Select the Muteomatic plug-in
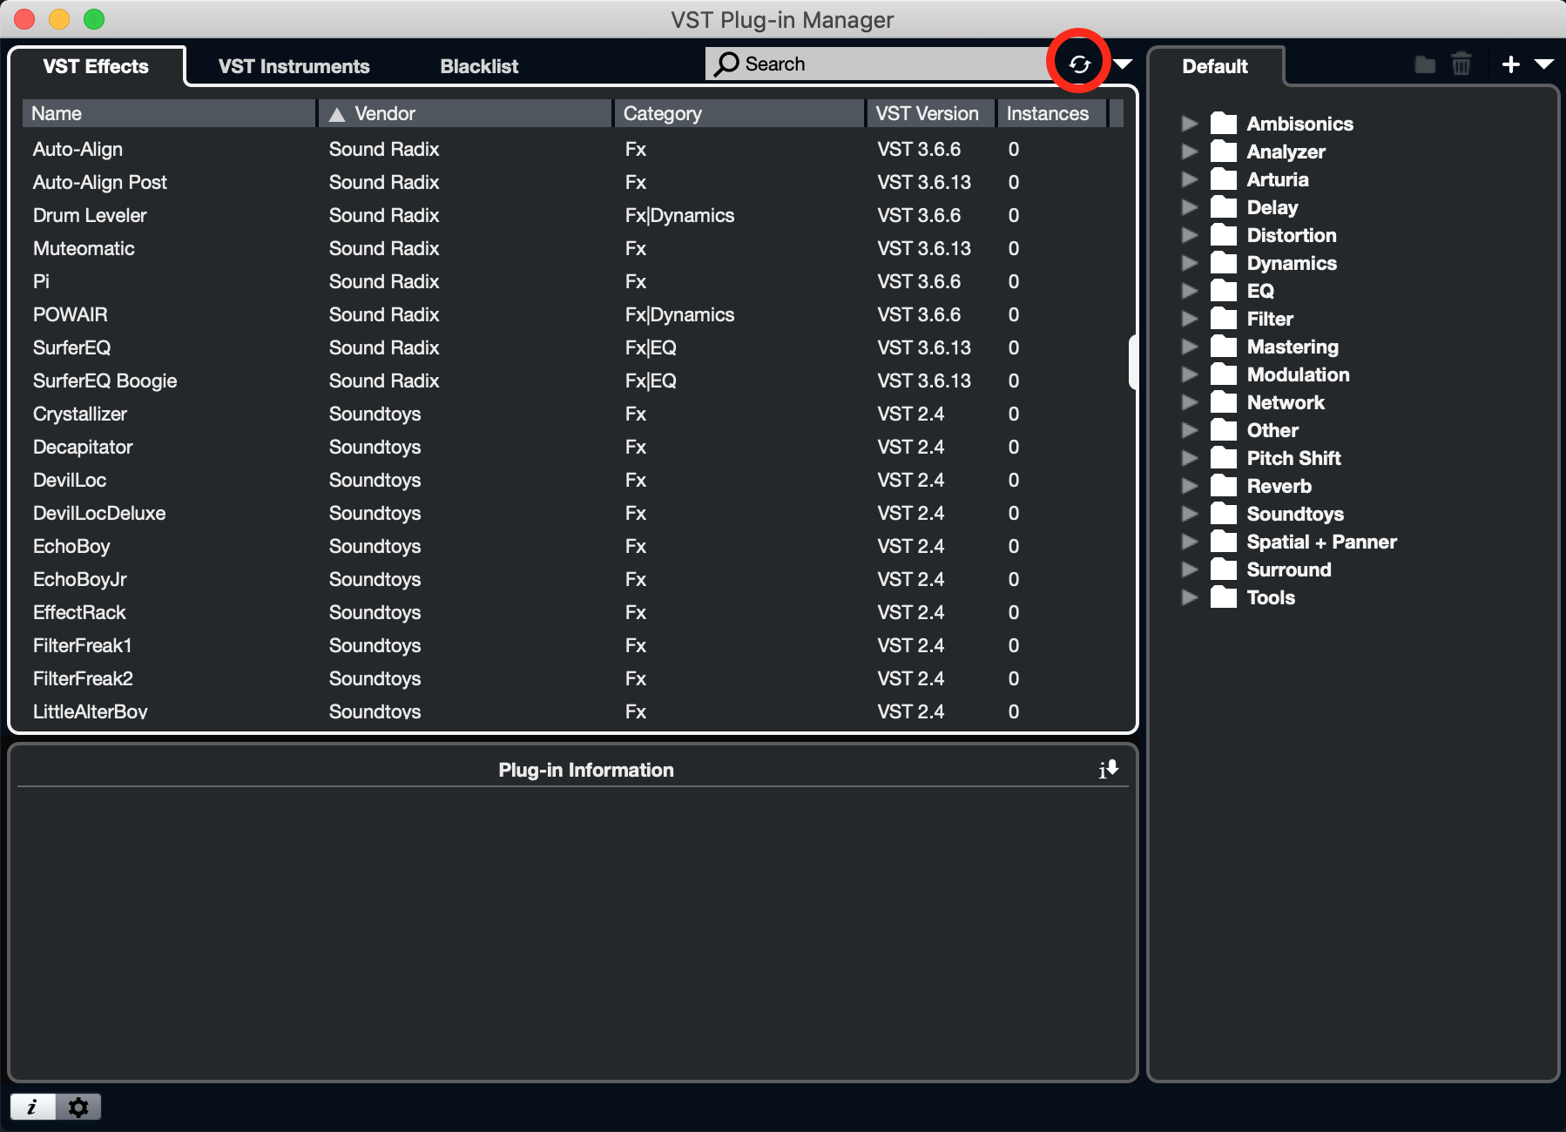1566x1132 pixels. coord(573,248)
